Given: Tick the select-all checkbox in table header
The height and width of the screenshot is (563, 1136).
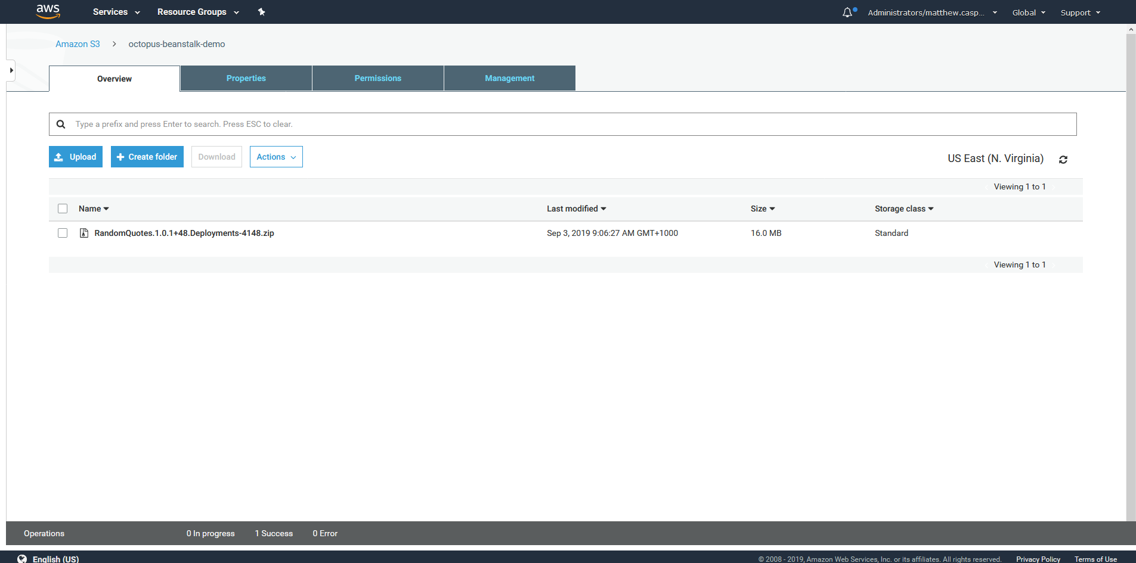Looking at the screenshot, I should 63,209.
